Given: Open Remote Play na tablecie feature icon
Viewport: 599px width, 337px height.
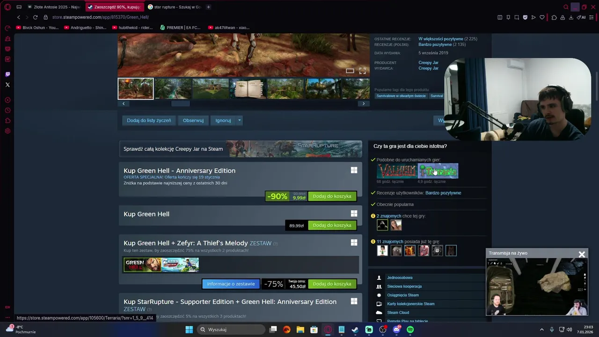Looking at the screenshot, I should [x=379, y=321].
